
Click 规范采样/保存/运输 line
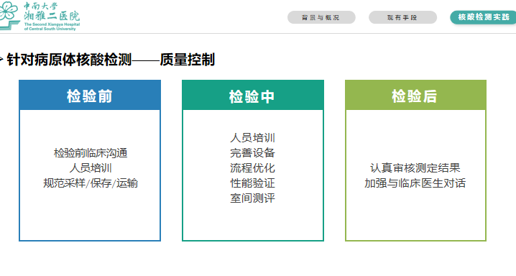click(x=91, y=183)
